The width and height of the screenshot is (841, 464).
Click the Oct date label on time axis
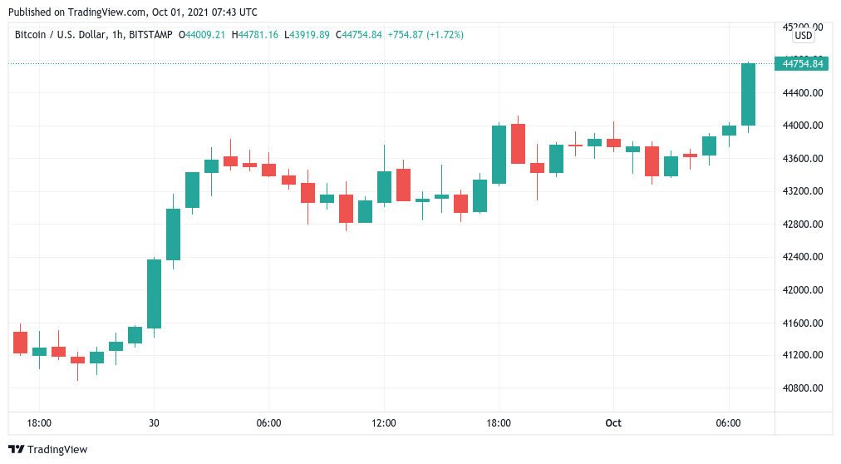[x=613, y=423]
